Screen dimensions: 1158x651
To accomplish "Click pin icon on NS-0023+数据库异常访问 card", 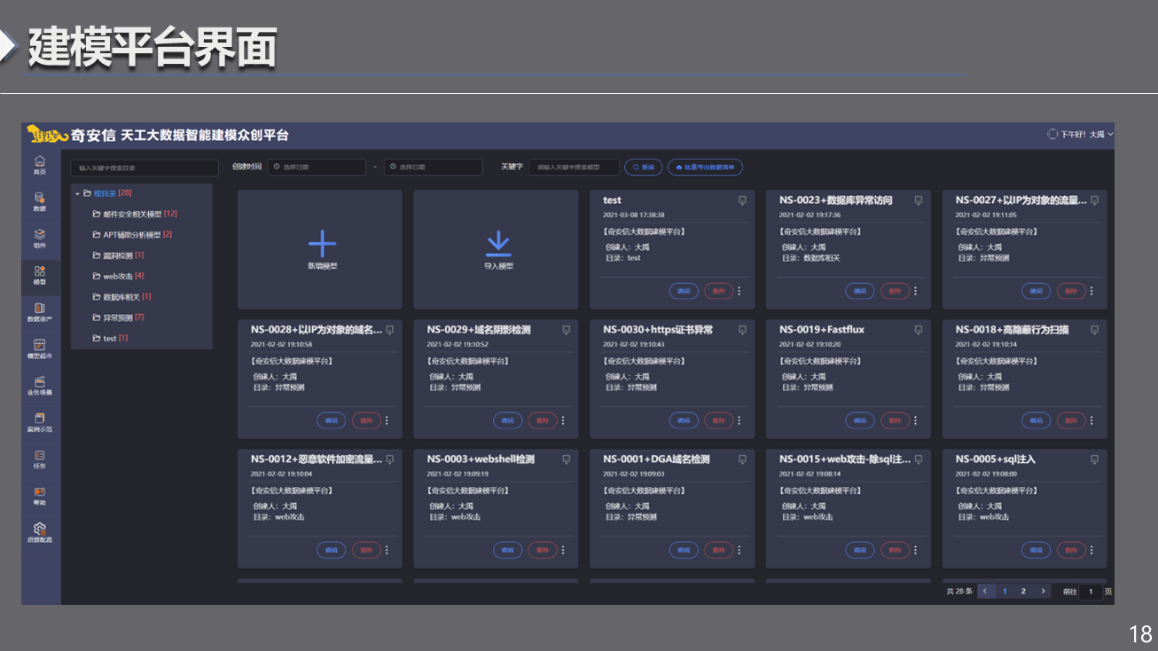I will [x=919, y=200].
